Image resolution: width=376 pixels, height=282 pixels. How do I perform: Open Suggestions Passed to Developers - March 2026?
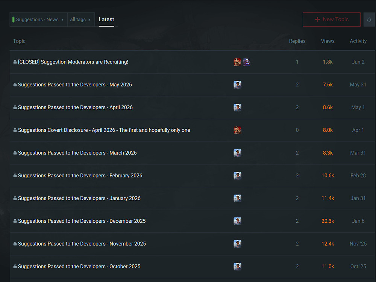click(77, 153)
